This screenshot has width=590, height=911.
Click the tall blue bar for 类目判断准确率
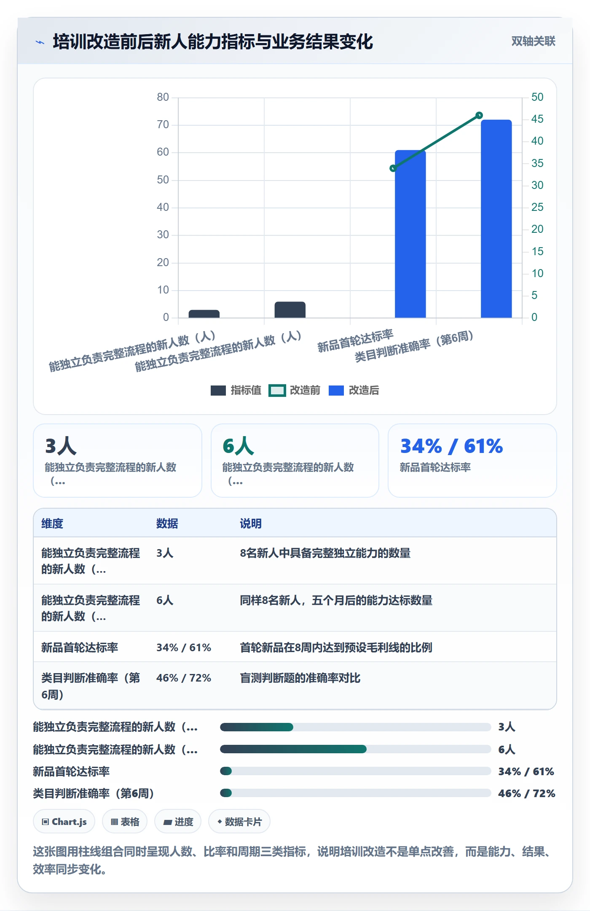pyautogui.click(x=496, y=219)
